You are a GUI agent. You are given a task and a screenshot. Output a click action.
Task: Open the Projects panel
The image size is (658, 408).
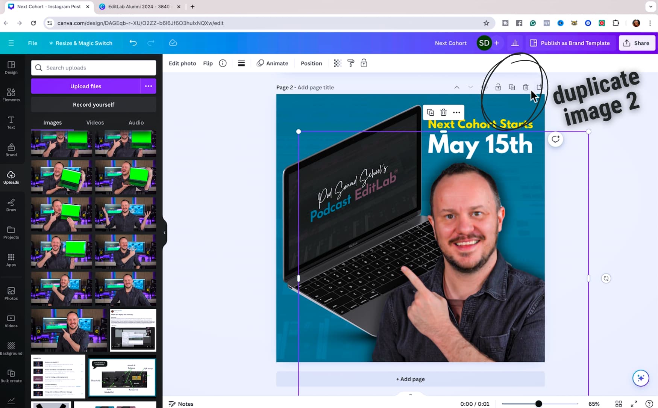click(11, 233)
